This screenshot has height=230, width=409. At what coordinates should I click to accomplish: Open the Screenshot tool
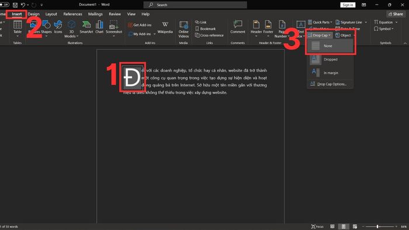pyautogui.click(x=114, y=29)
